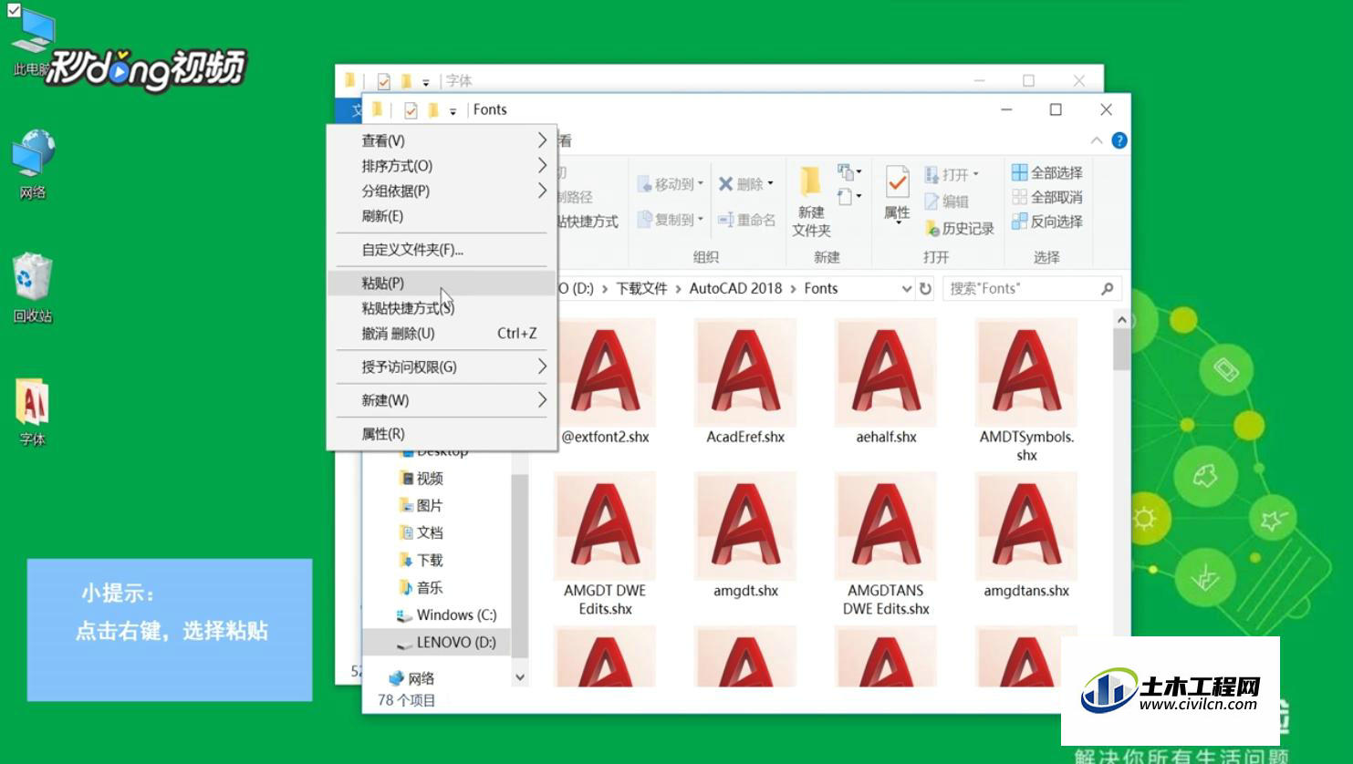Open Music (音乐) in navigation pane
1353x764 pixels.
422,587
